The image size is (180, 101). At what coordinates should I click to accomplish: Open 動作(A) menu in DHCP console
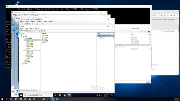point(26,28)
